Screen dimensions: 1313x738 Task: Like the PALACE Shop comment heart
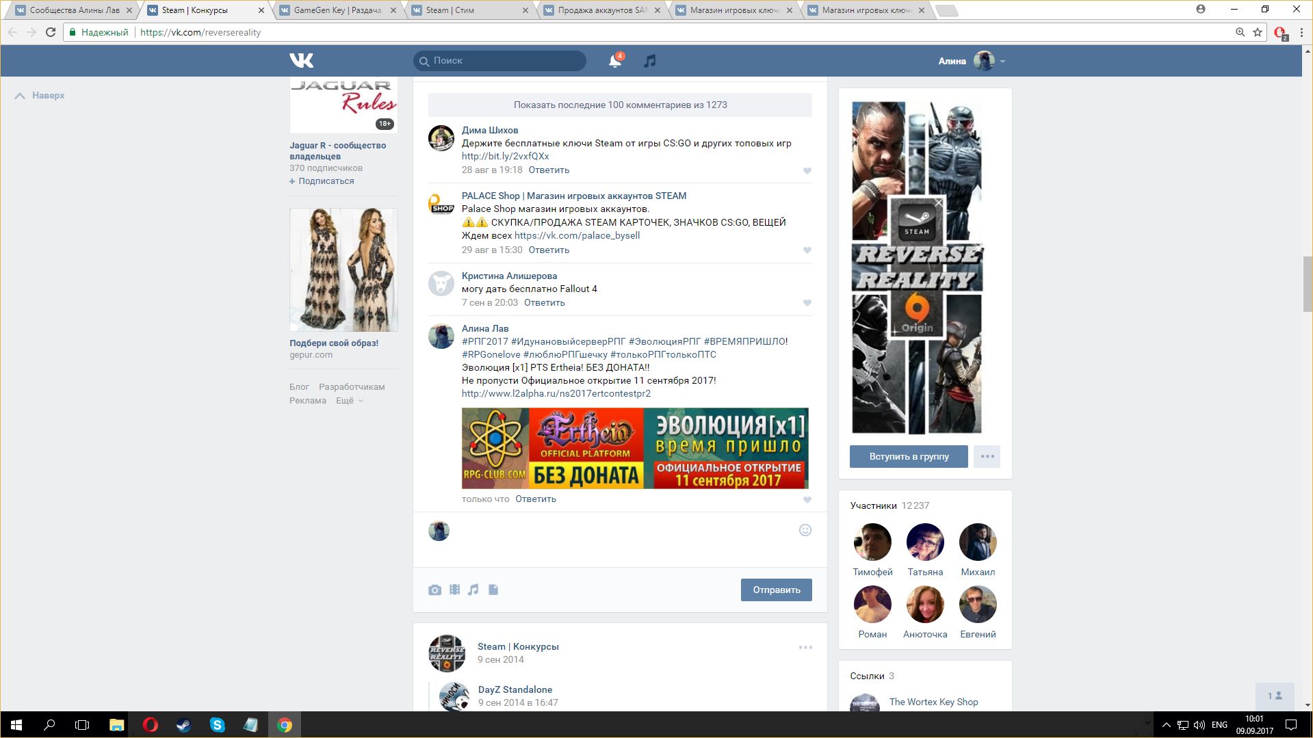(807, 250)
